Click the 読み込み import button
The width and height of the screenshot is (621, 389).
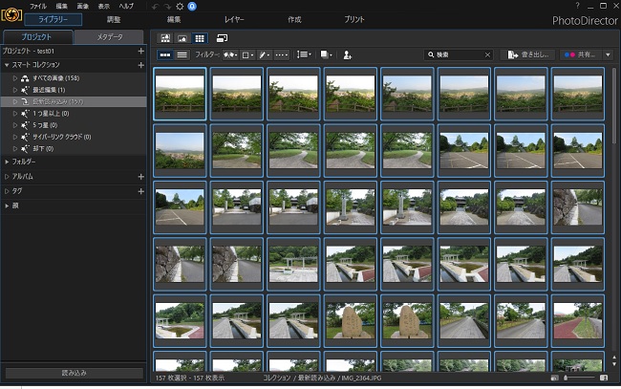(75, 373)
